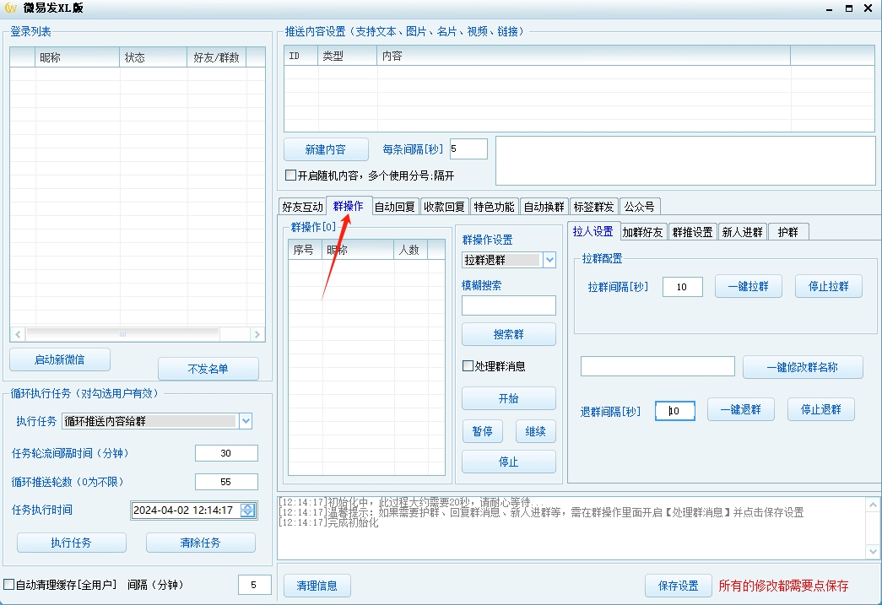Click login list scroll-right arrow
Viewport: 882px width, 605px height.
pos(257,334)
